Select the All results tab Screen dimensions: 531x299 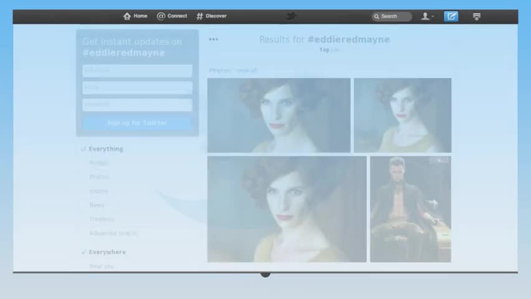click(336, 50)
